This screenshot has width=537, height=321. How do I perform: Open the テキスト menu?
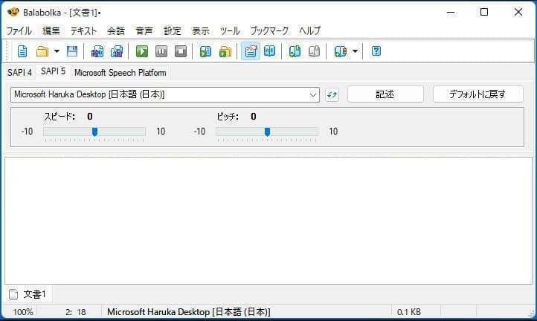[x=83, y=30]
